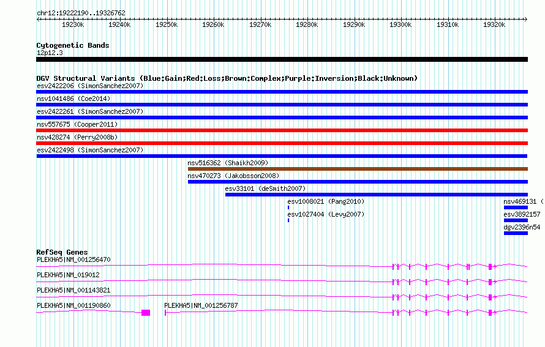The image size is (545, 347).
Task: Click the 19280k ruler tick label
Action: [307, 24]
